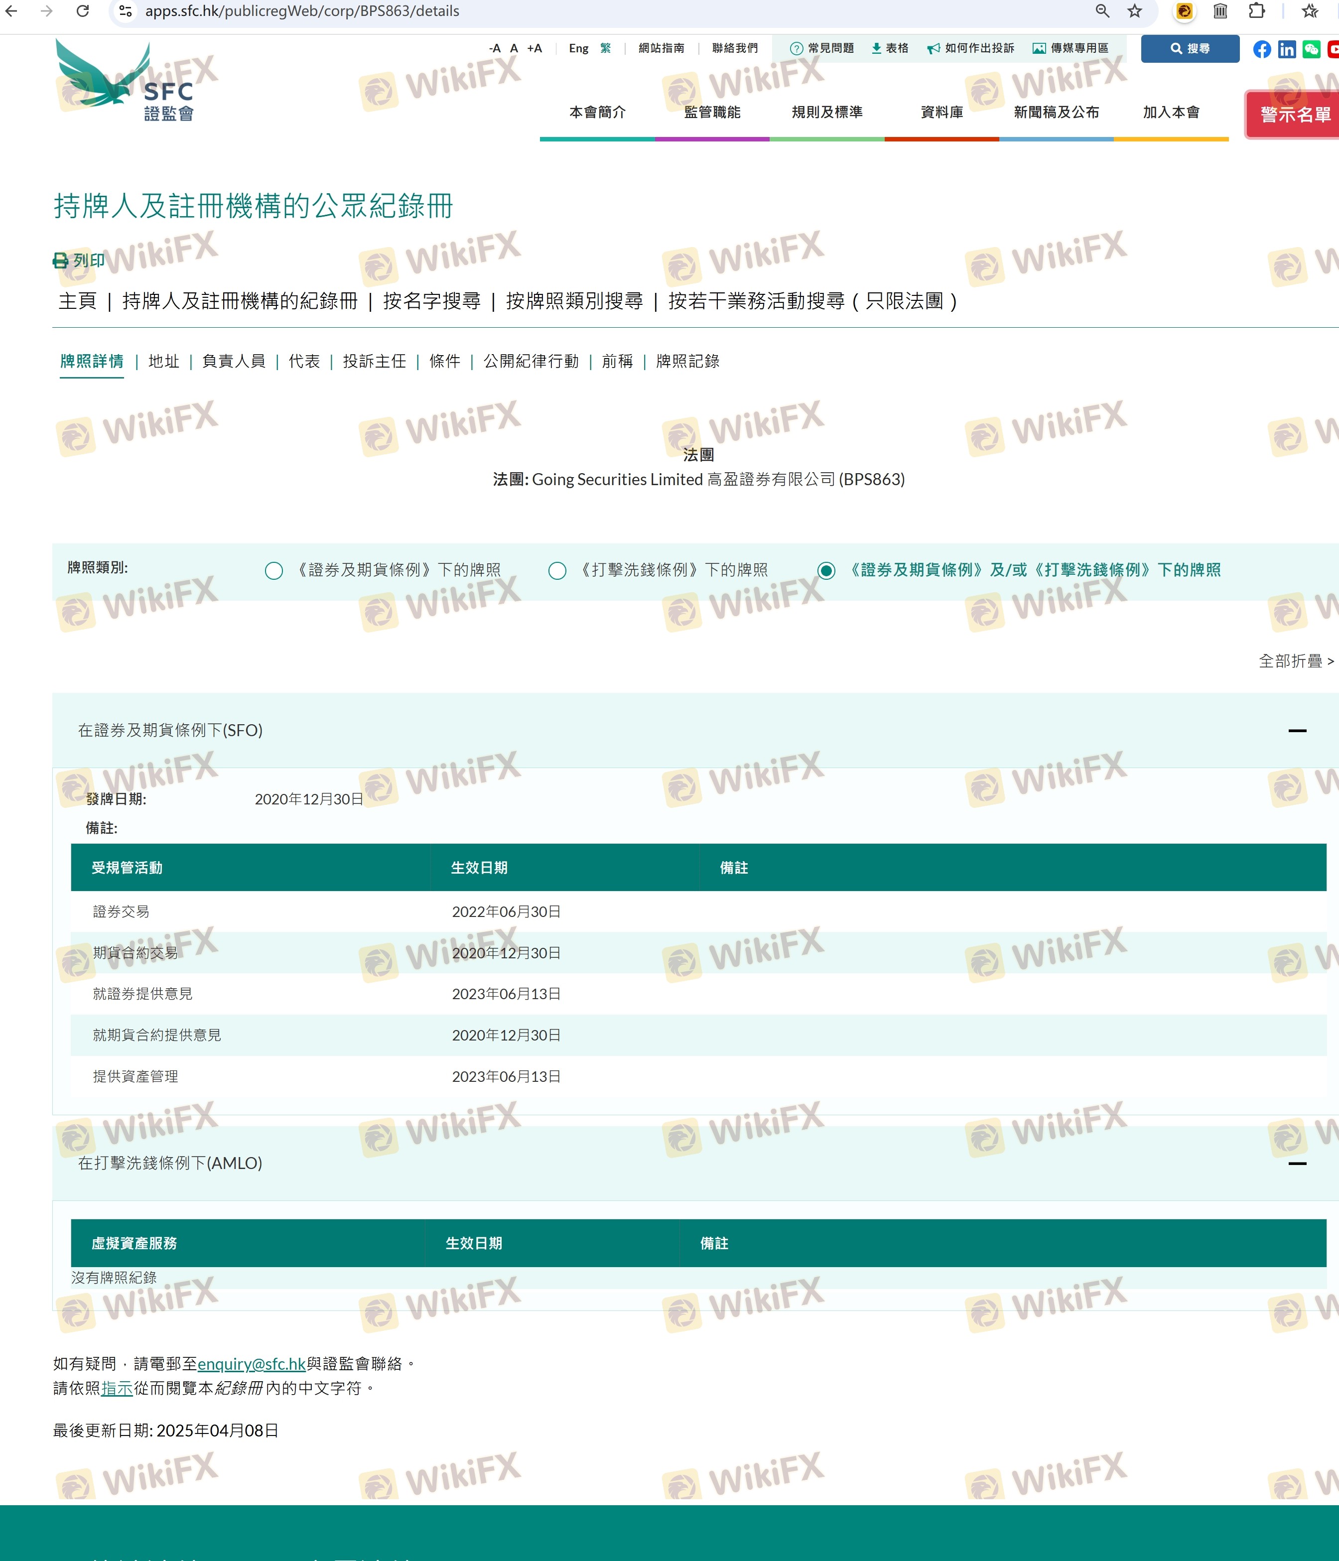This screenshot has width=1339, height=1561.
Task: Reload the page with the refresh icon
Action: click(83, 11)
